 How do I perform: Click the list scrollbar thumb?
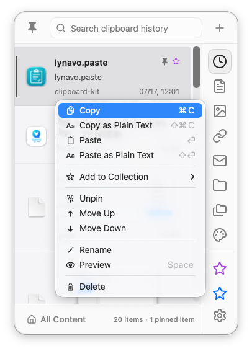(196, 67)
